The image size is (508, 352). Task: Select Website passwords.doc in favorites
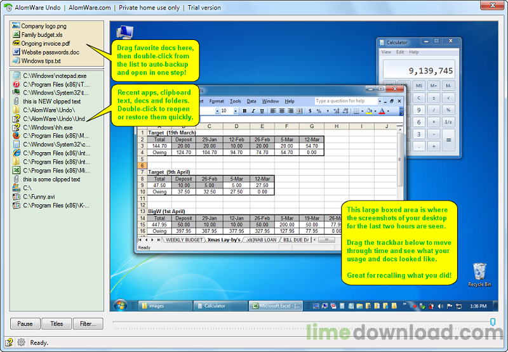click(46, 52)
